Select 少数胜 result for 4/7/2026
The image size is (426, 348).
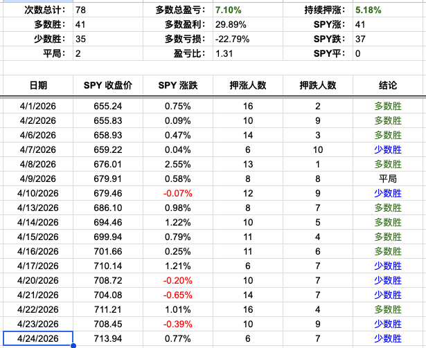point(388,150)
